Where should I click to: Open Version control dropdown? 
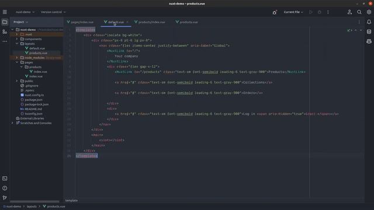pos(53,12)
